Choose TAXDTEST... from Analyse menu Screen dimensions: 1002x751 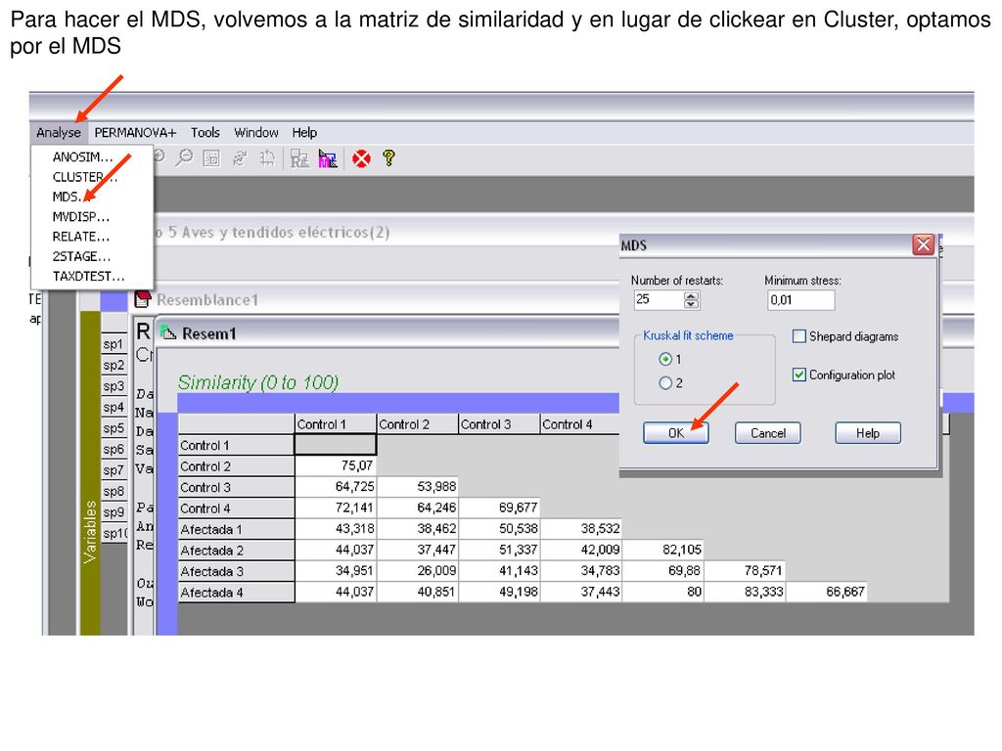coord(88,276)
